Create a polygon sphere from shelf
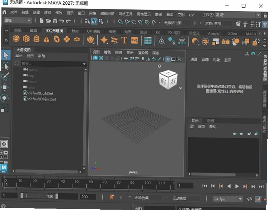268x210 pixels. click(16, 39)
